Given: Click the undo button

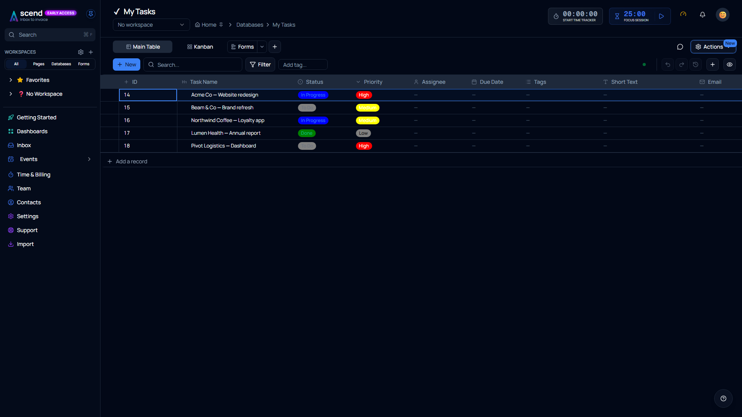Looking at the screenshot, I should (668, 64).
